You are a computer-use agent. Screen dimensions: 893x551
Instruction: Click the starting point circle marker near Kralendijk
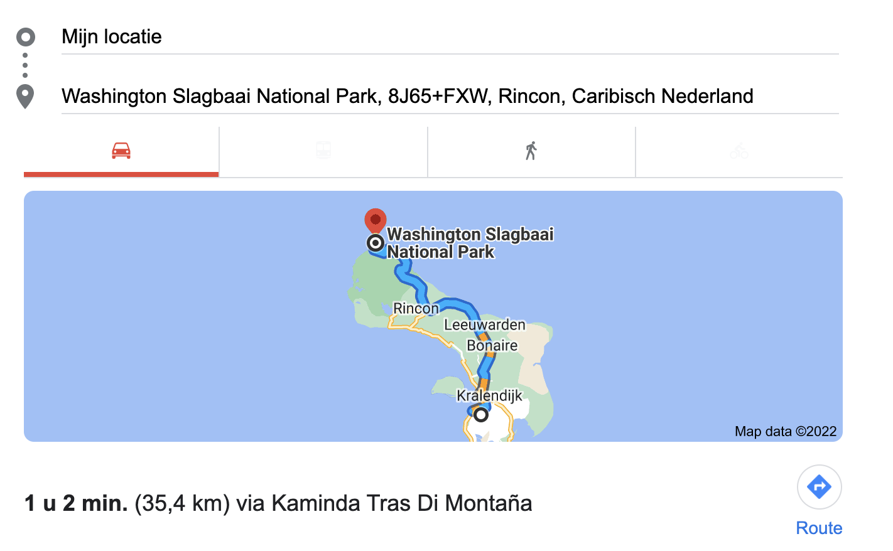click(481, 415)
